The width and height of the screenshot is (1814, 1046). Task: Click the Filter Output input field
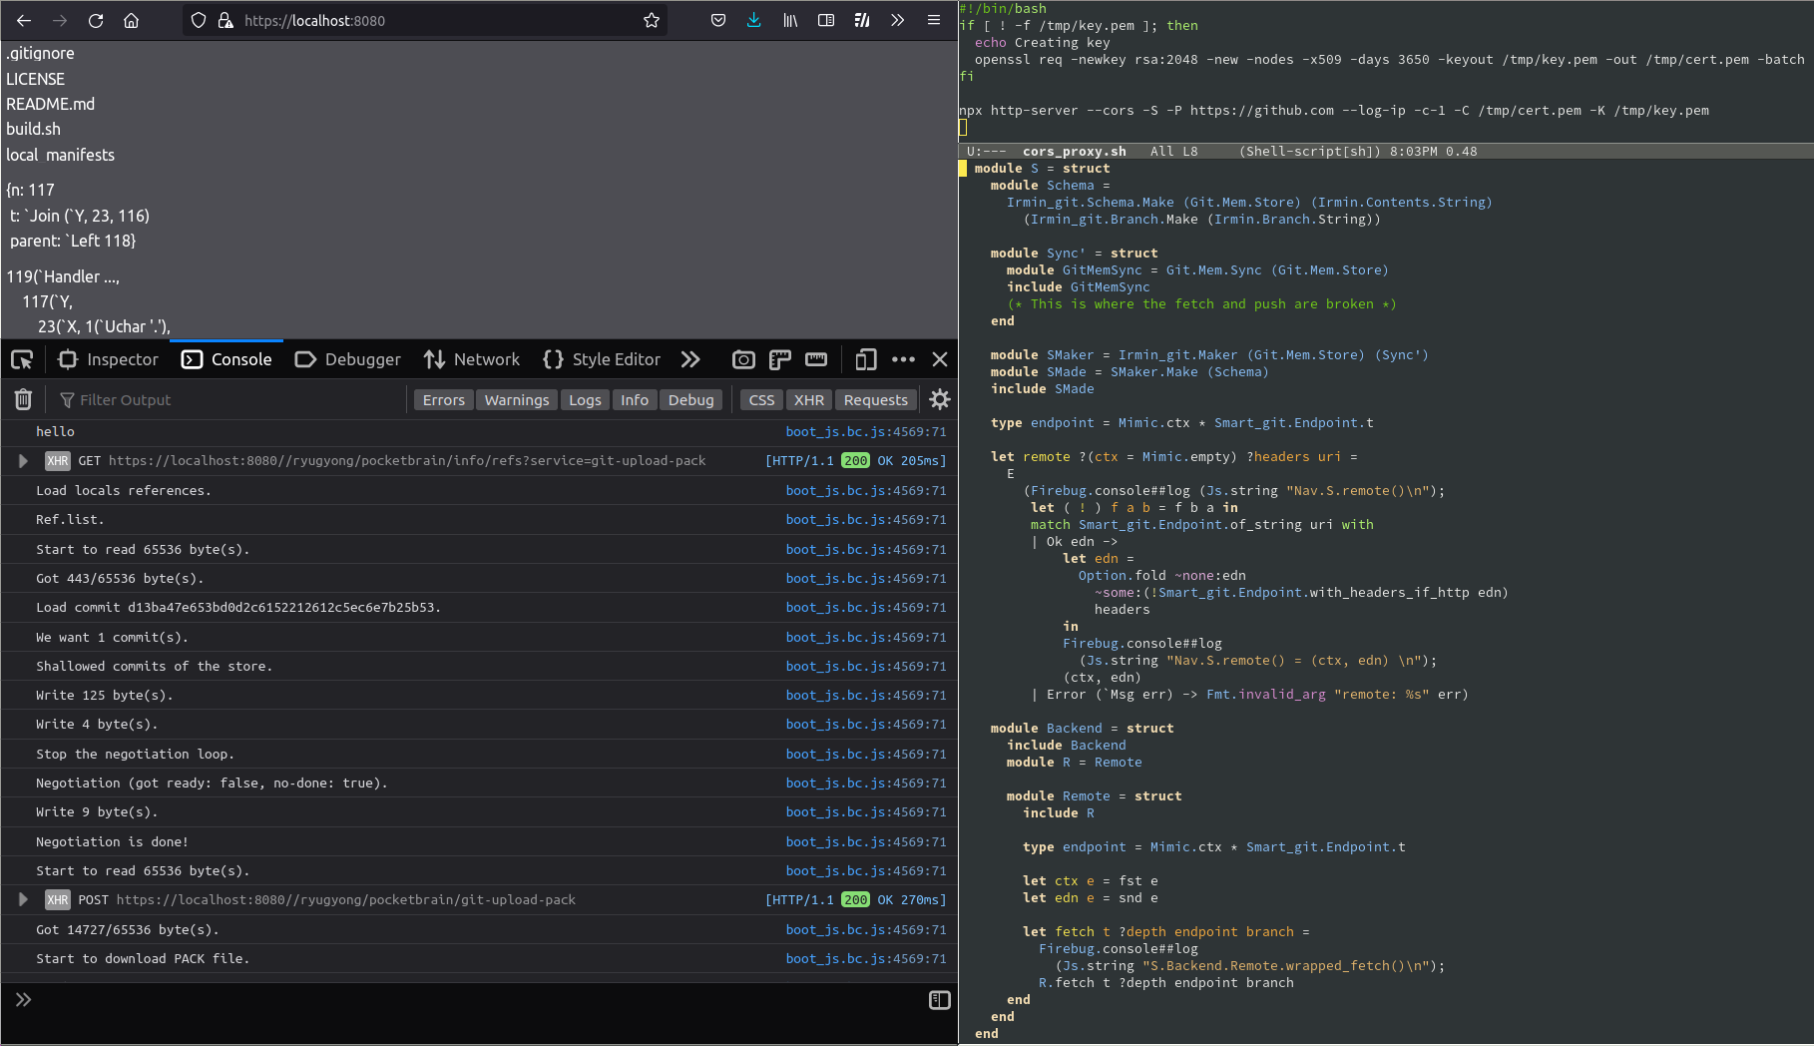coord(229,400)
